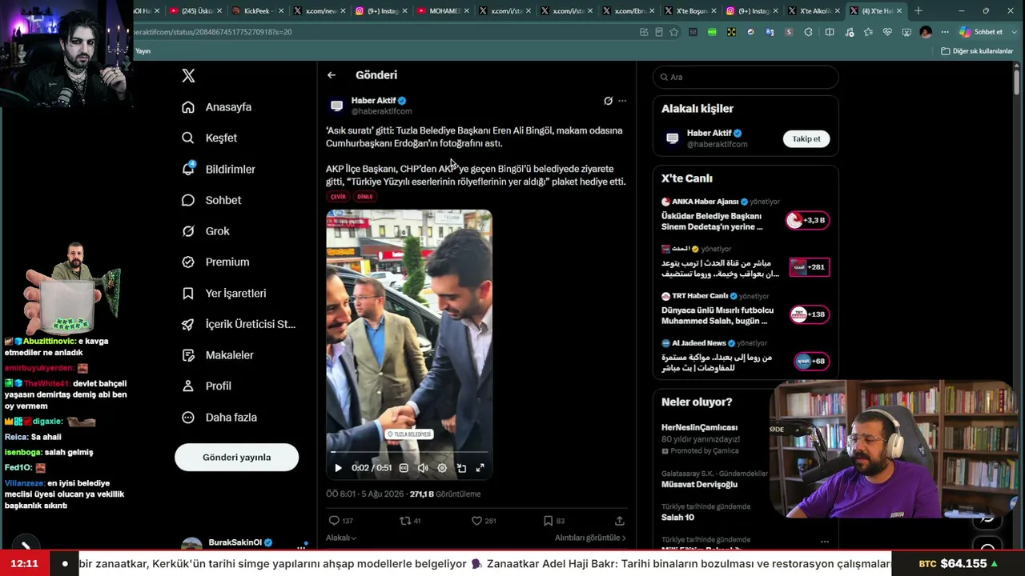Image resolution: width=1025 pixels, height=576 pixels.
Task: Open Alıntıları görüntüle link
Action: tap(590, 538)
